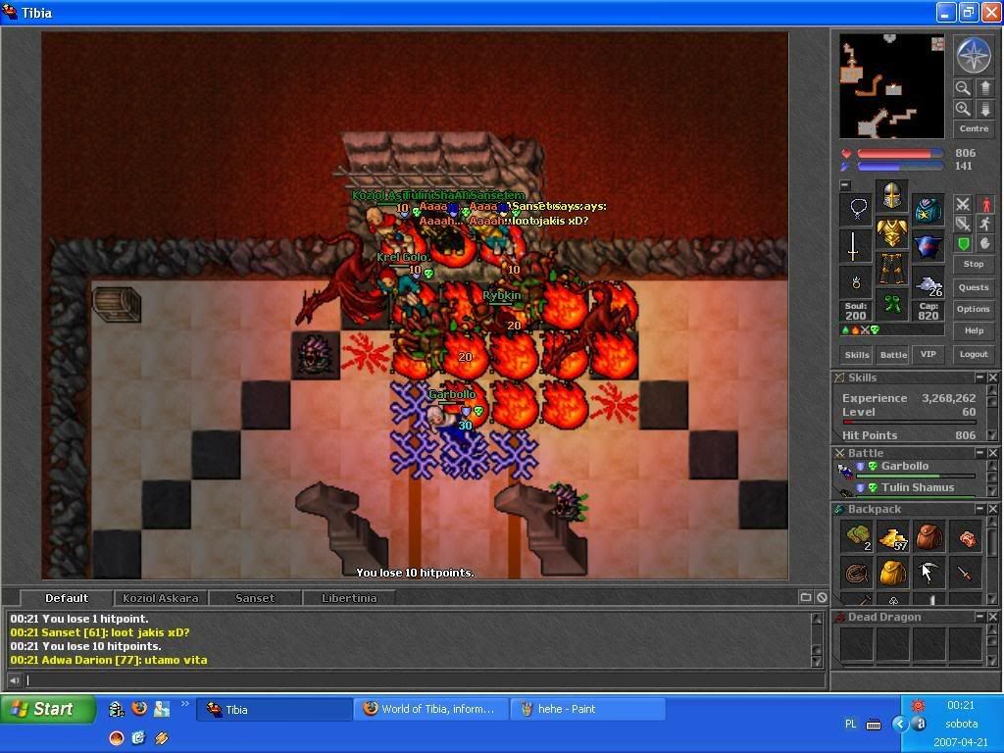Click the Logout button

click(x=974, y=354)
